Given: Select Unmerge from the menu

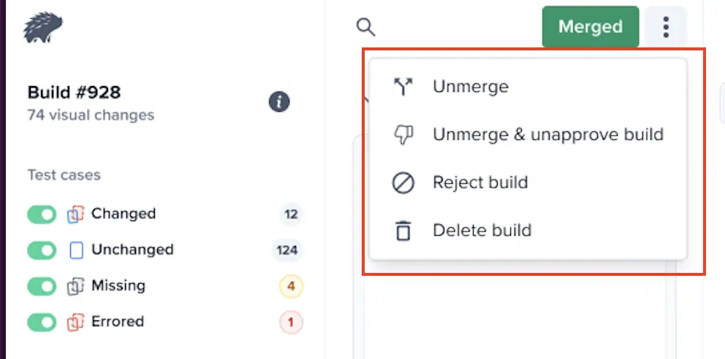Looking at the screenshot, I should click(471, 87).
